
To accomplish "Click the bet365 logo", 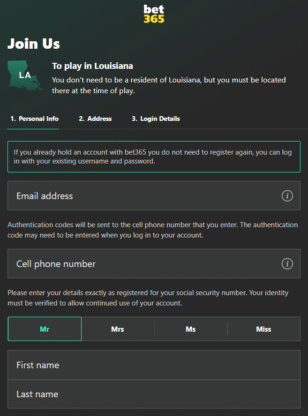I will click(x=154, y=14).
